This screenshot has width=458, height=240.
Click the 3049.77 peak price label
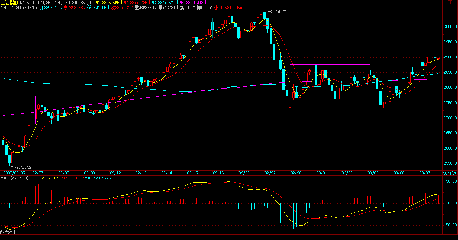[279, 12]
